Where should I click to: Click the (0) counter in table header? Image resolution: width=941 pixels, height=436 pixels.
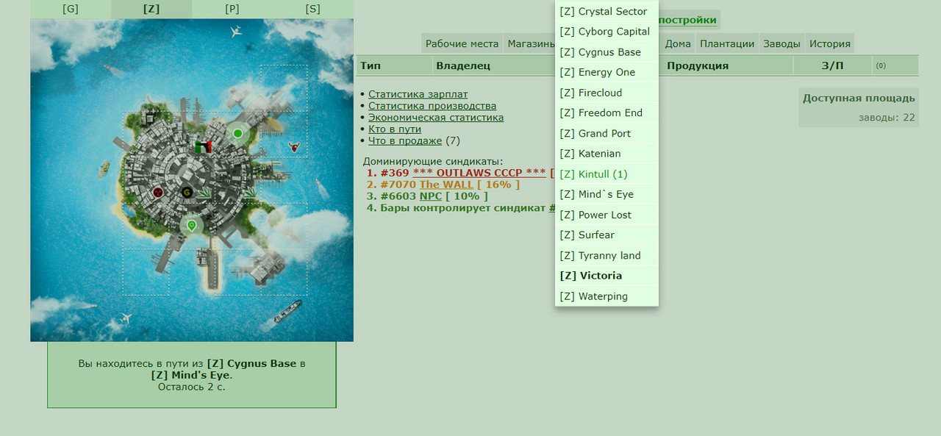[881, 65]
